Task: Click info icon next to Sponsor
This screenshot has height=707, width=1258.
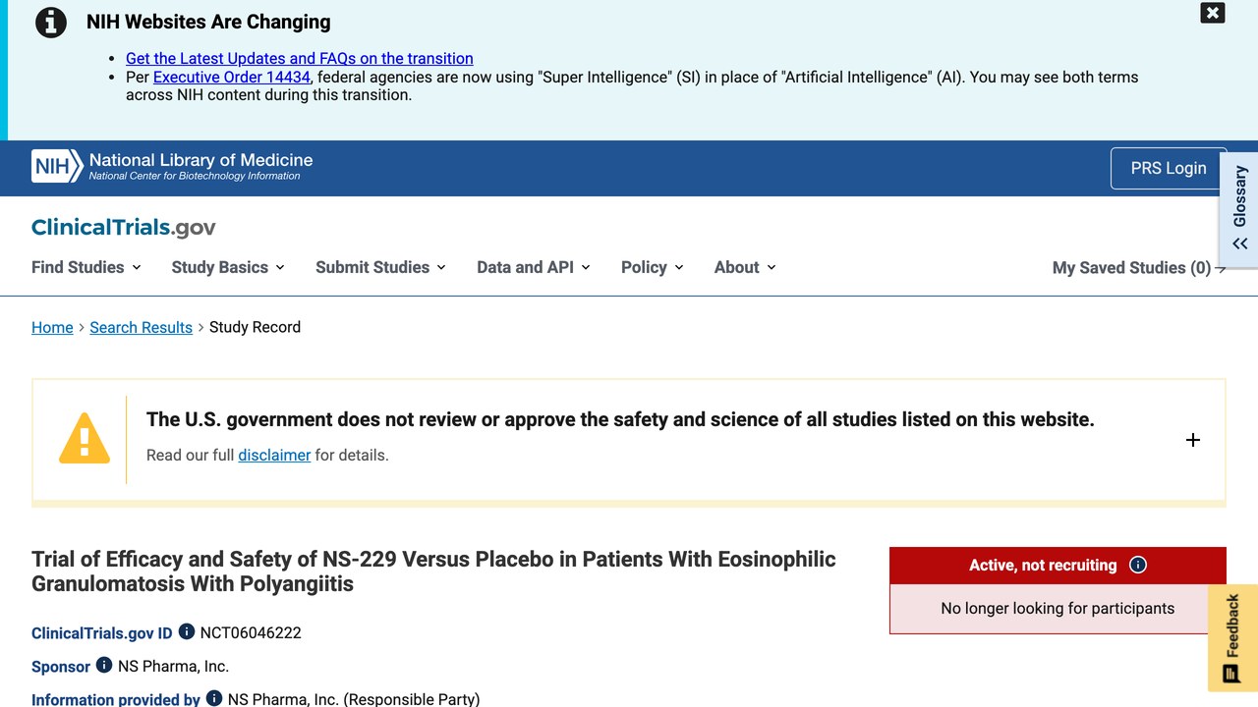Action: pyautogui.click(x=104, y=666)
